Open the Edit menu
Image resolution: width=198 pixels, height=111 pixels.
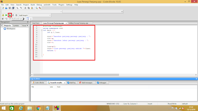point(7,5)
